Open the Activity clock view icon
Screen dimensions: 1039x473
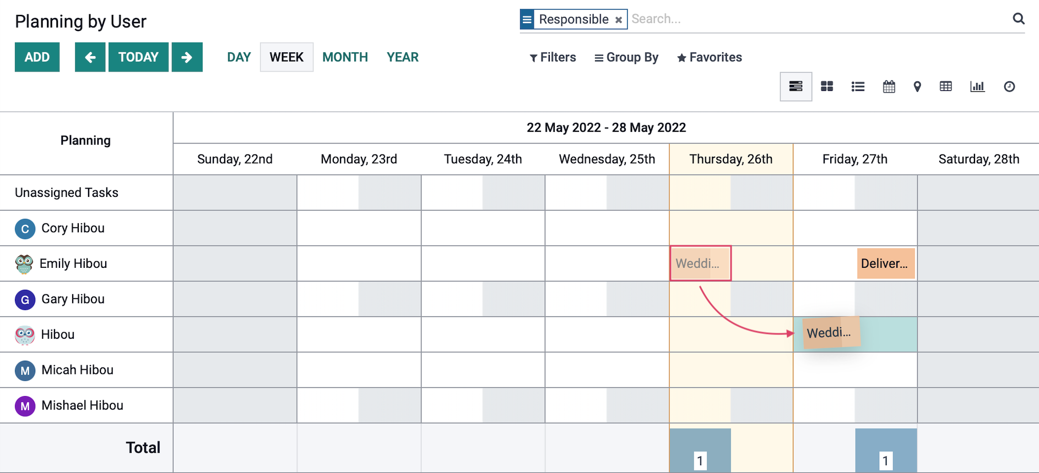[x=1009, y=86]
